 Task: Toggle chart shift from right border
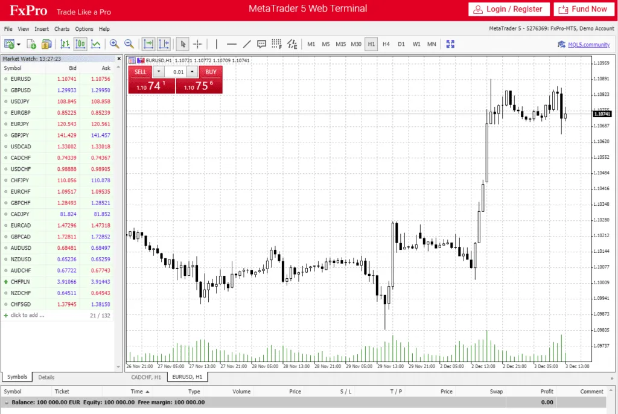164,44
